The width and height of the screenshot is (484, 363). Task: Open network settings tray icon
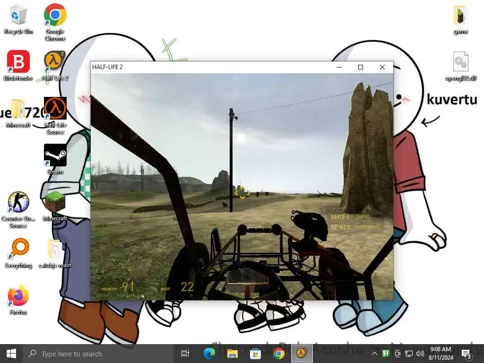(409, 354)
